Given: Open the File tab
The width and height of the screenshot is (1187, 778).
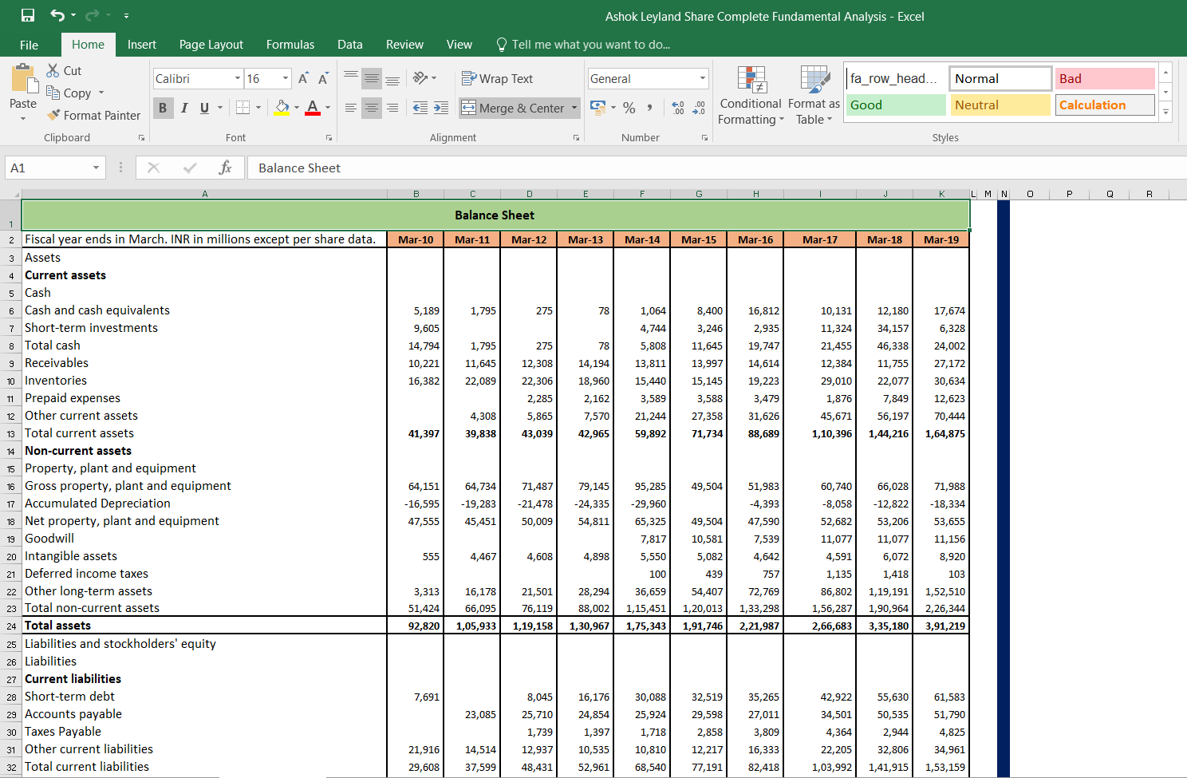Looking at the screenshot, I should pyautogui.click(x=29, y=45).
